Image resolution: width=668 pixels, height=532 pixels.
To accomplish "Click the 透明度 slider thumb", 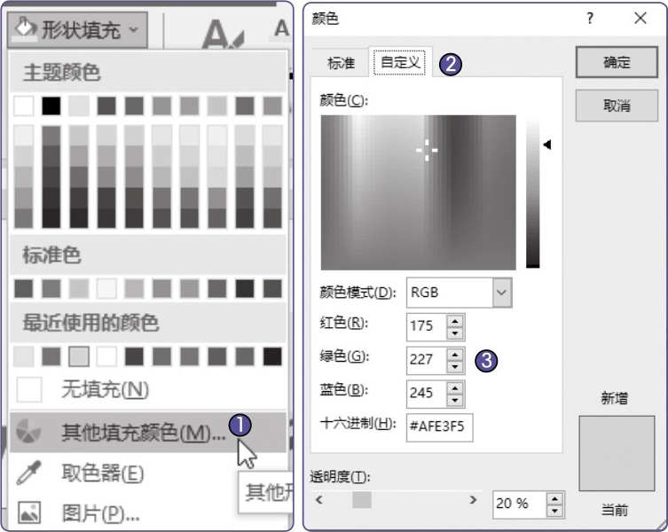I will (x=362, y=500).
